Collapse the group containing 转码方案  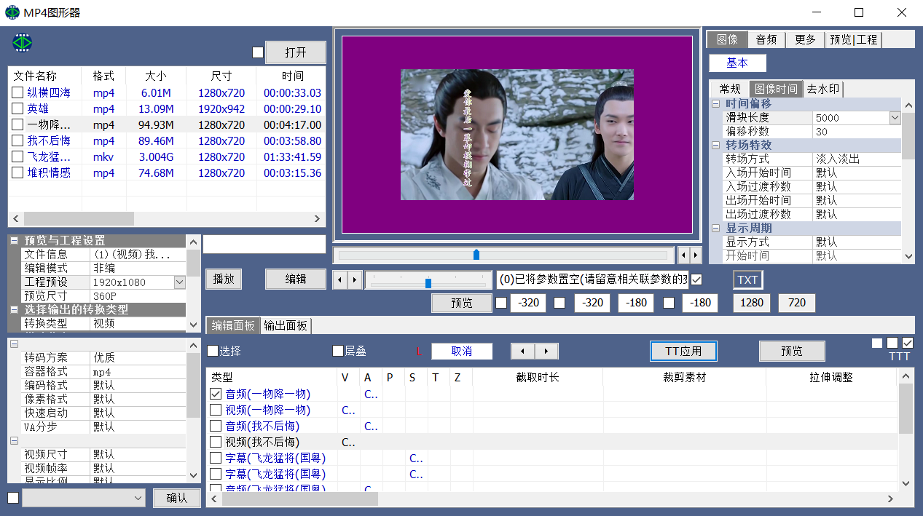click(14, 344)
